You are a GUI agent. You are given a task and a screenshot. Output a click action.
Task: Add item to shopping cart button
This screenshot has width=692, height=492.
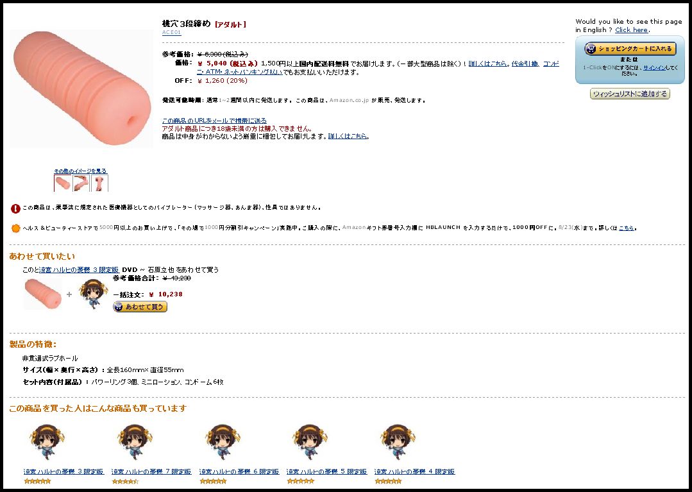click(x=630, y=49)
